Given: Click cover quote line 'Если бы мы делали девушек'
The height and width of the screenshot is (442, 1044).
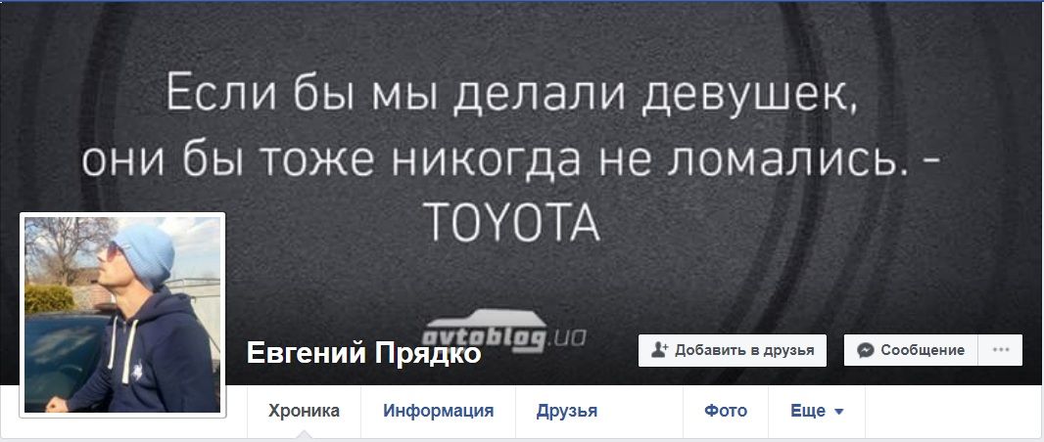Looking at the screenshot, I should pyautogui.click(x=510, y=92).
